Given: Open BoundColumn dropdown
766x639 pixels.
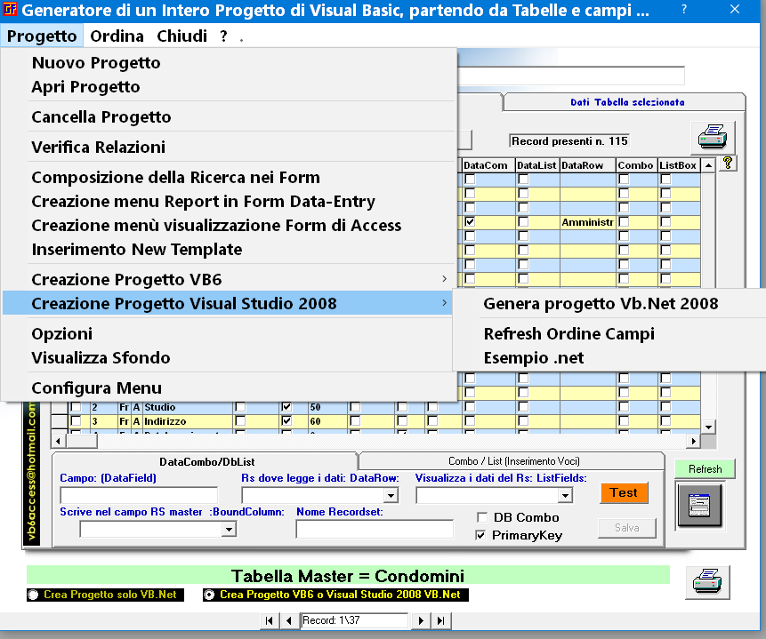Looking at the screenshot, I should click(x=229, y=529).
